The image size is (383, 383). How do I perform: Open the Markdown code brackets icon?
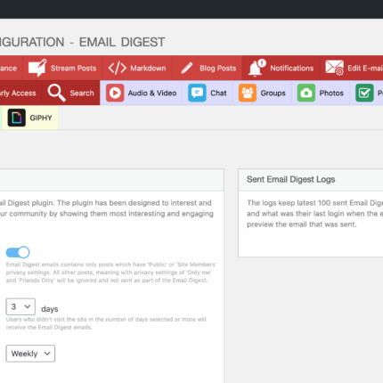point(118,68)
